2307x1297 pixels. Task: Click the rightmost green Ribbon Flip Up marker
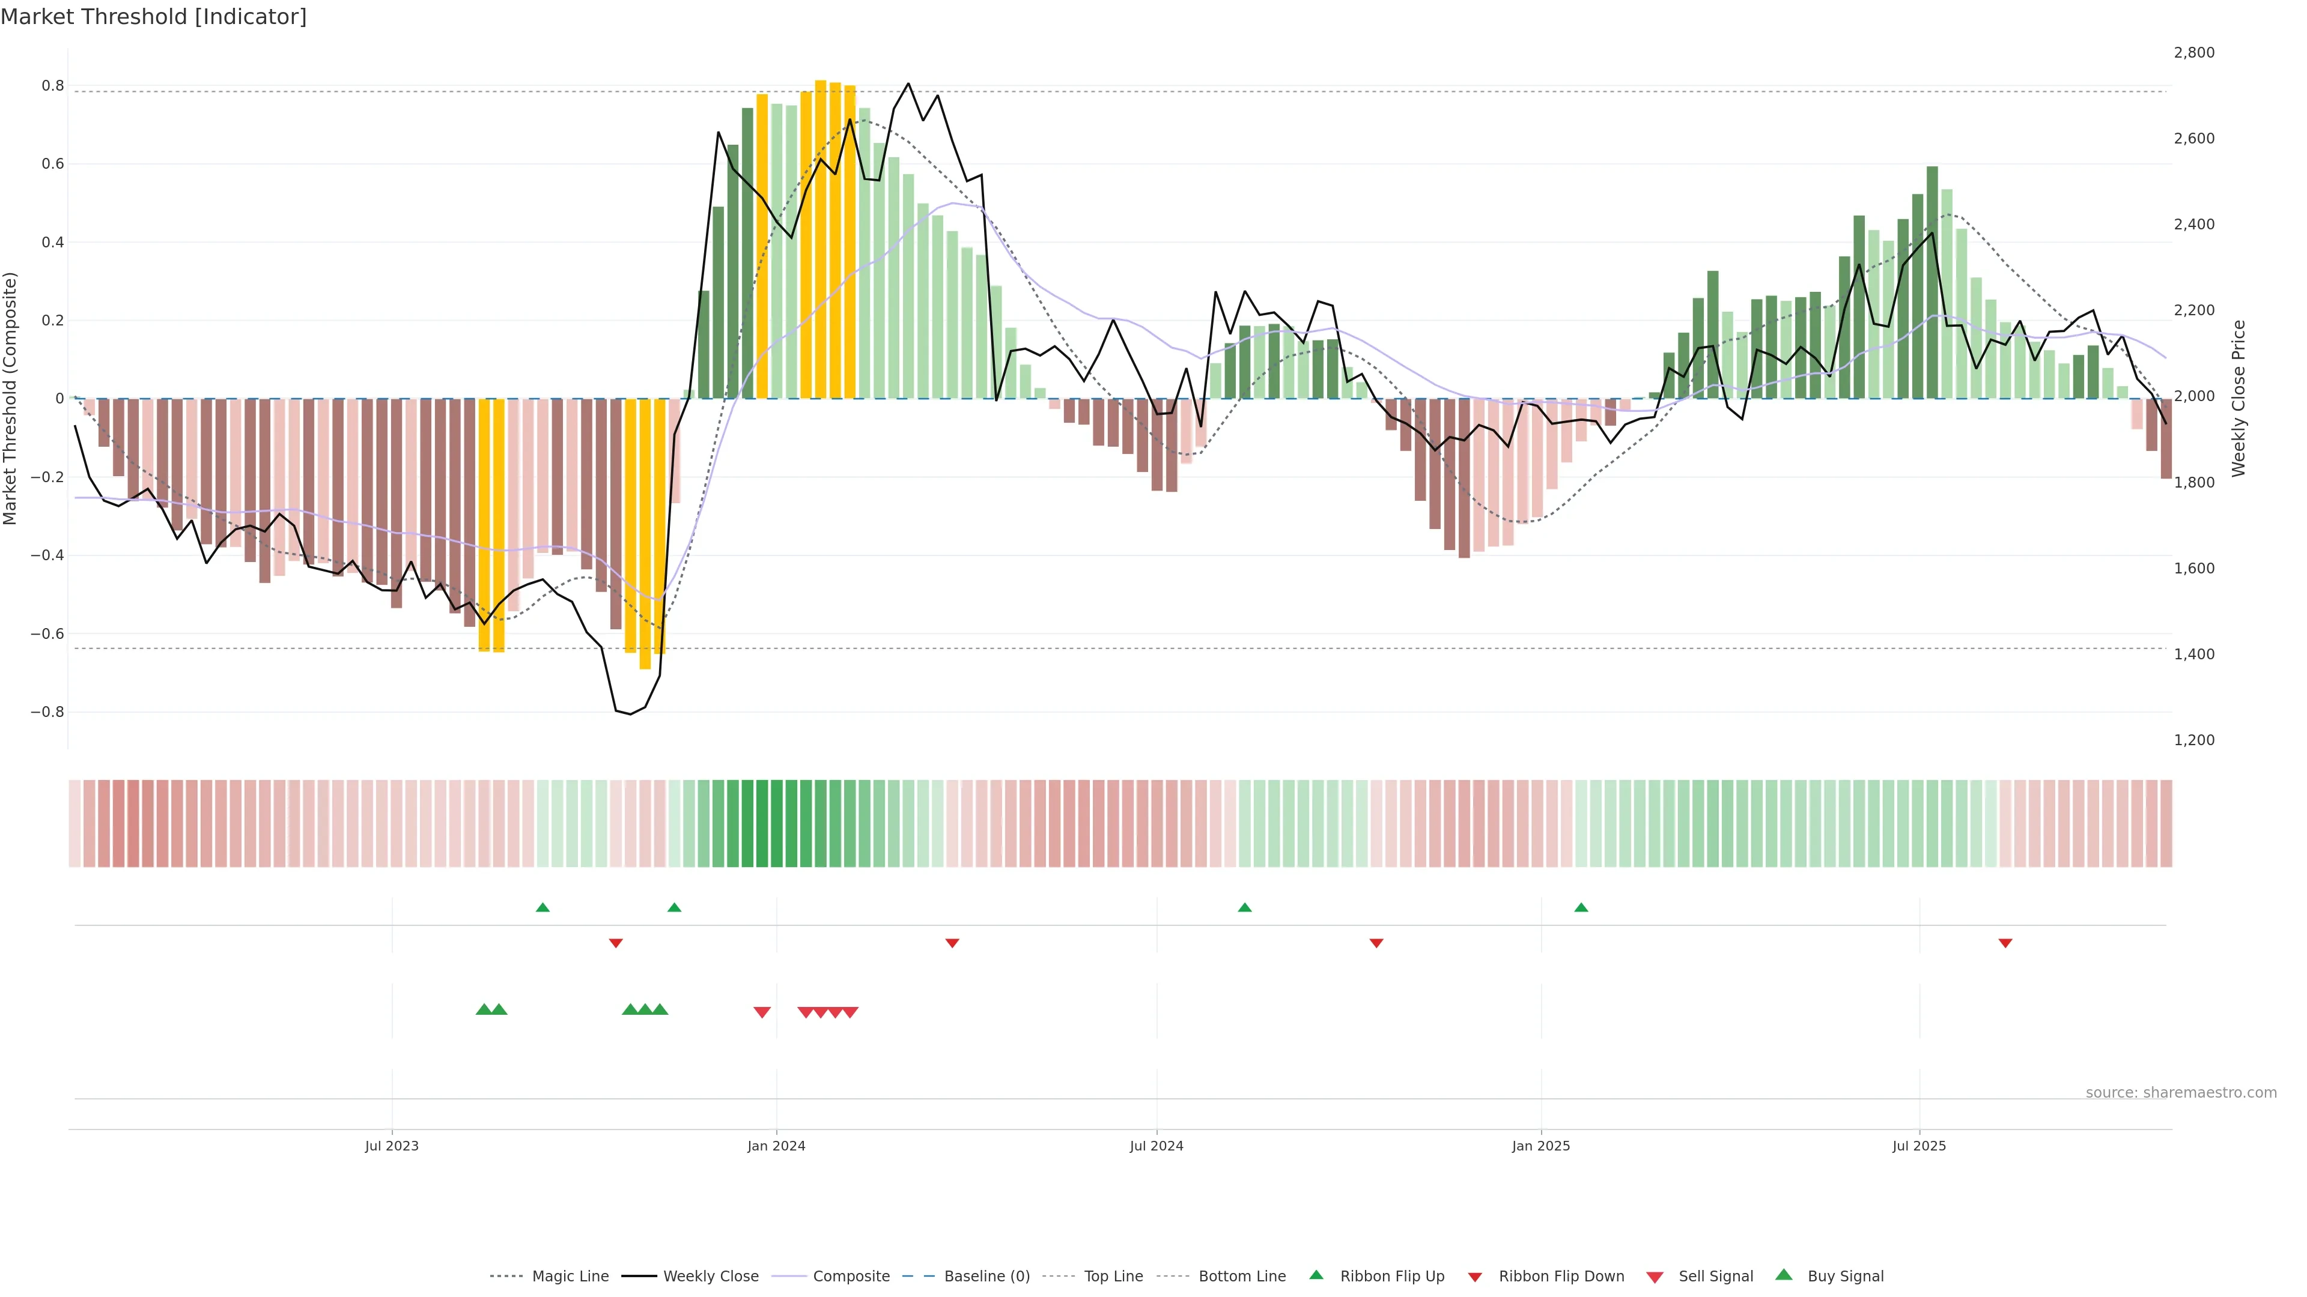[1581, 908]
